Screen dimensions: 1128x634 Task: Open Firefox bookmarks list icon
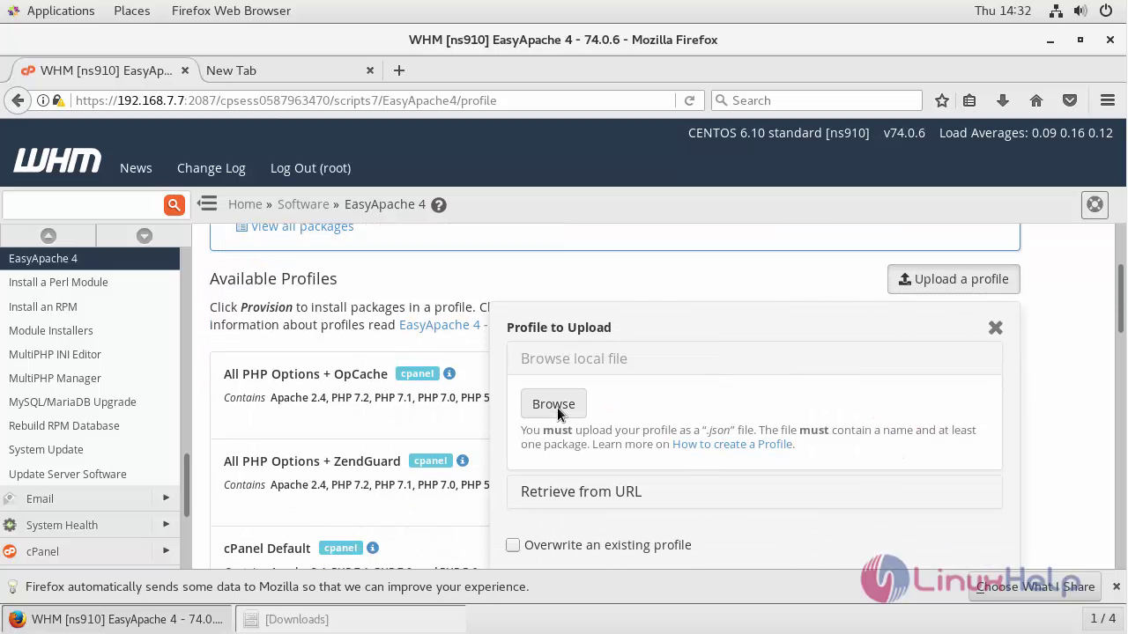[x=969, y=100]
